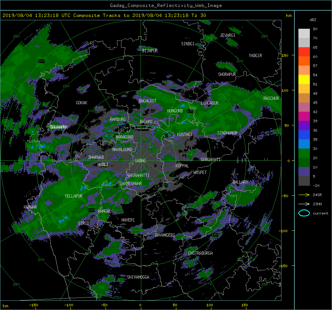This screenshot has width=332, height=310.
Task: Select the KOPPAL label
Action: [182, 166]
